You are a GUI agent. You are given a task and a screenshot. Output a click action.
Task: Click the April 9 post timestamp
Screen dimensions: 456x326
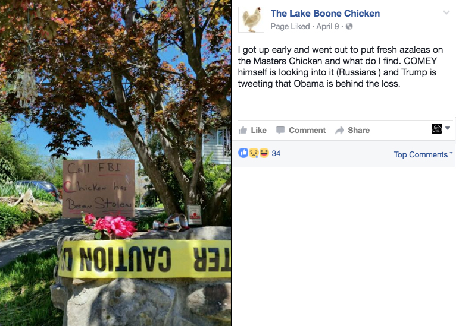[x=327, y=26]
